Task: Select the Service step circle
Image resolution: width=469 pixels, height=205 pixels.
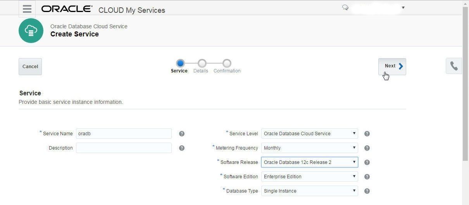Action: point(180,63)
